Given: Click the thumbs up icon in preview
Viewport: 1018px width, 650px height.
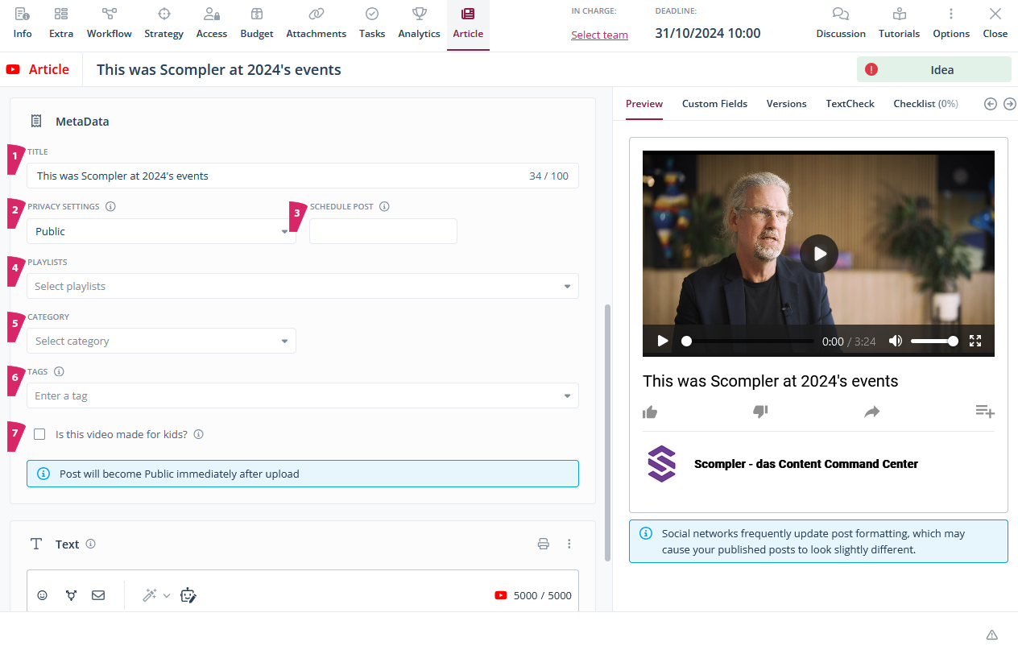Looking at the screenshot, I should tap(650, 412).
